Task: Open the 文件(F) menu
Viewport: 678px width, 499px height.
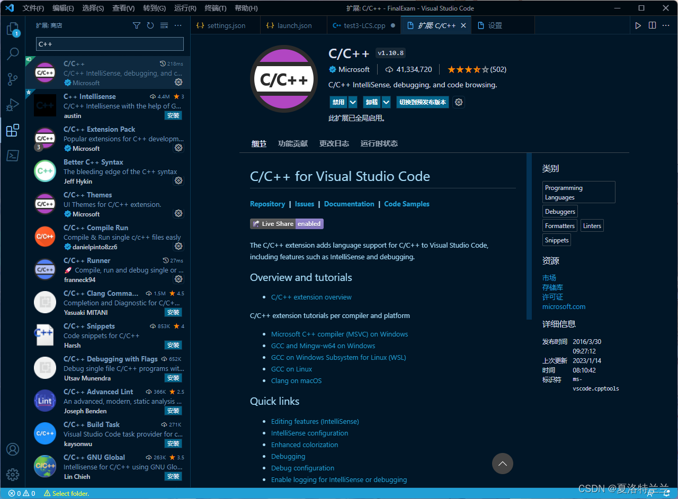Action: tap(33, 8)
